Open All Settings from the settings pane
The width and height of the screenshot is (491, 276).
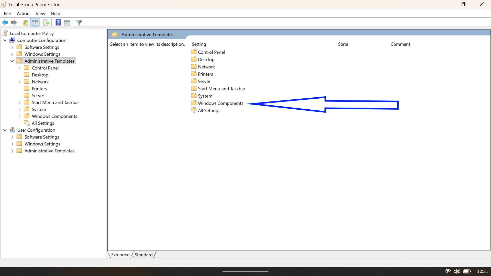(x=209, y=110)
